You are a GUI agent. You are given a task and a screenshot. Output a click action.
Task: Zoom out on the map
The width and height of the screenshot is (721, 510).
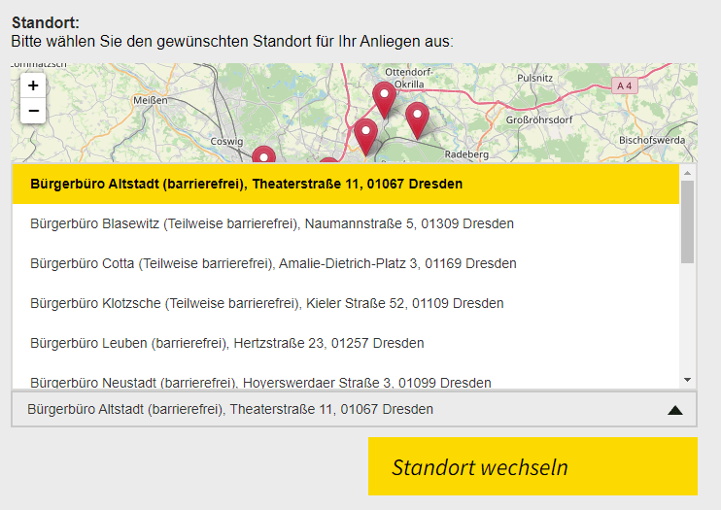(x=33, y=111)
